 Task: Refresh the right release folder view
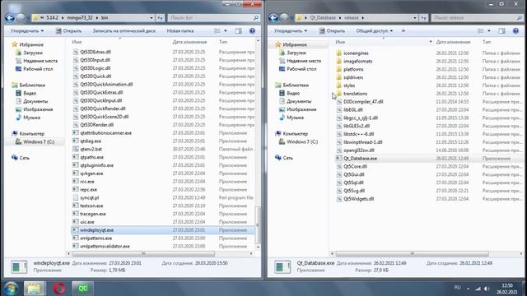(424, 18)
